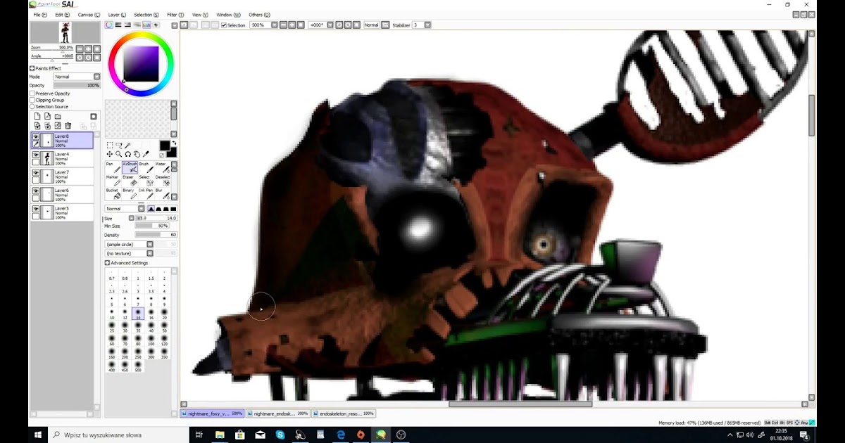Hide Layer4 using its eye icon
Viewport: 845px width, 443px height.
(36, 154)
